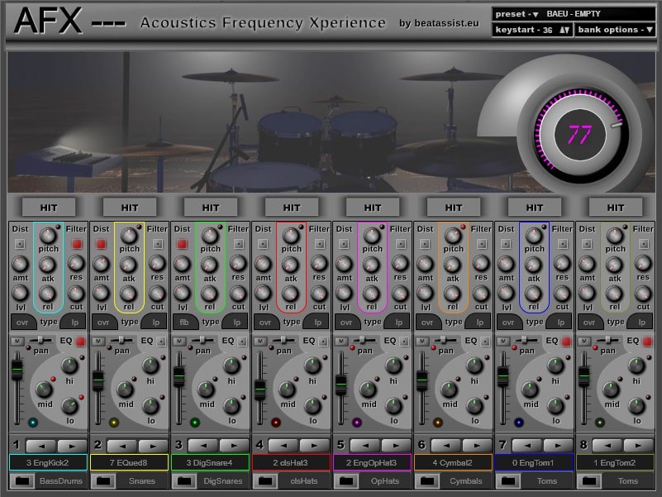This screenshot has width=662, height=497.
Task: Click the master volume dial showing 77
Action: point(579,135)
